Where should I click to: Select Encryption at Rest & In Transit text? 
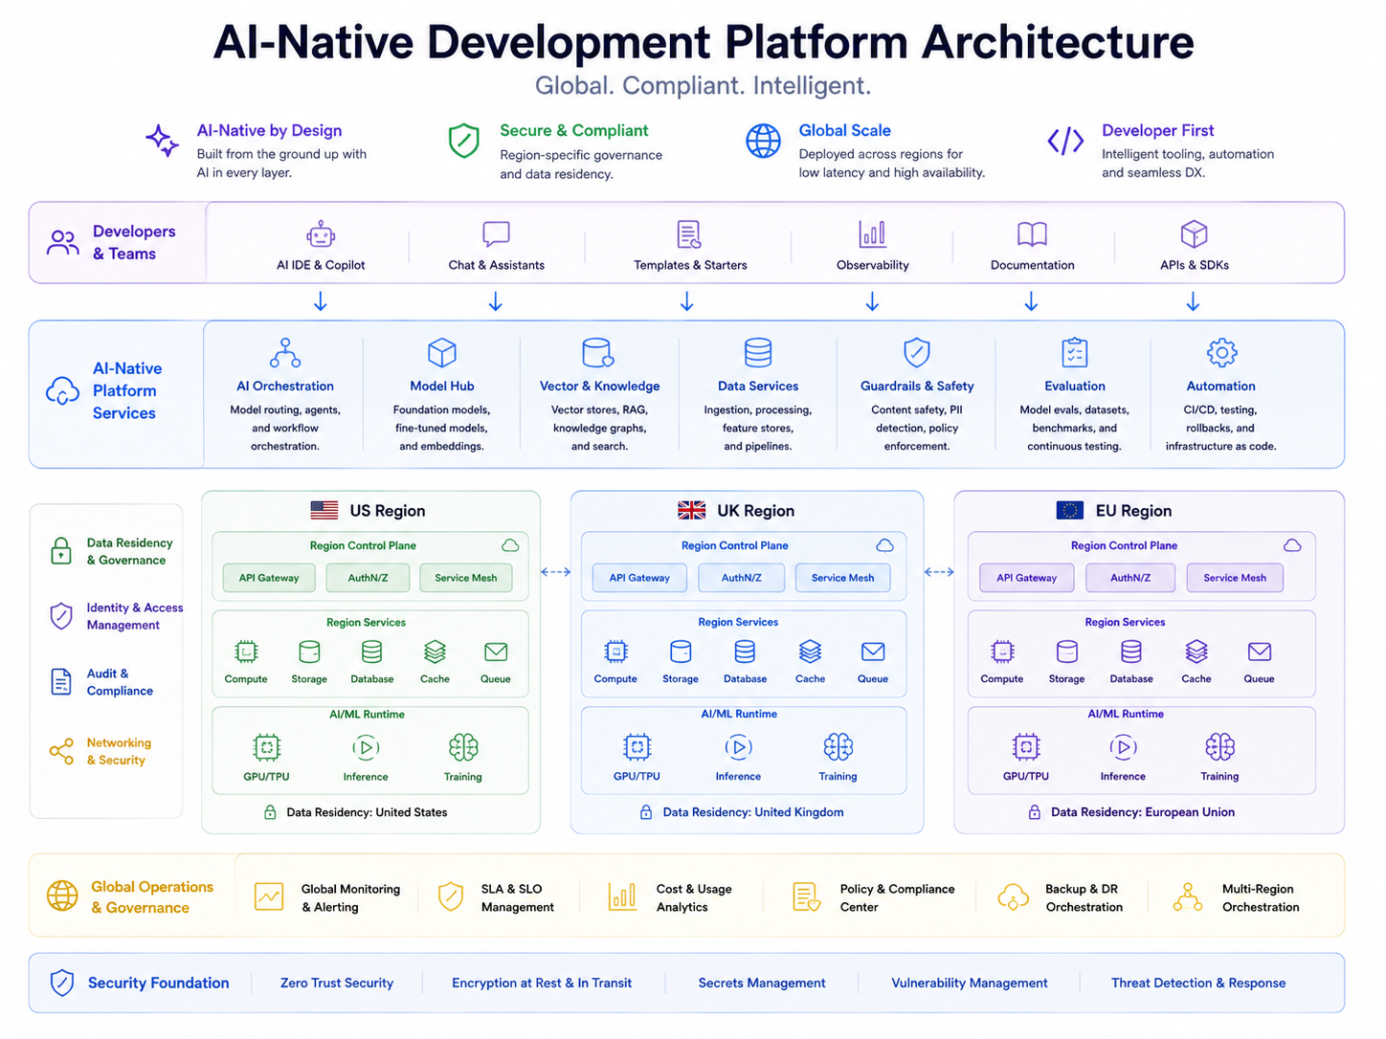click(x=542, y=983)
